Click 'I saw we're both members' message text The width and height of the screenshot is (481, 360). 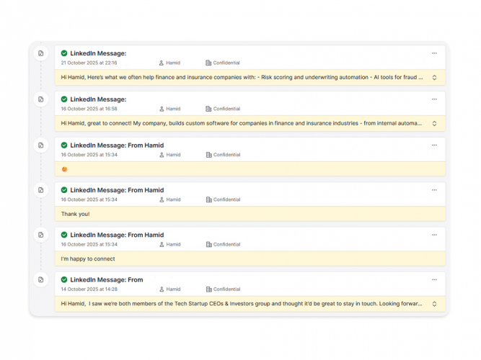pyautogui.click(x=242, y=304)
